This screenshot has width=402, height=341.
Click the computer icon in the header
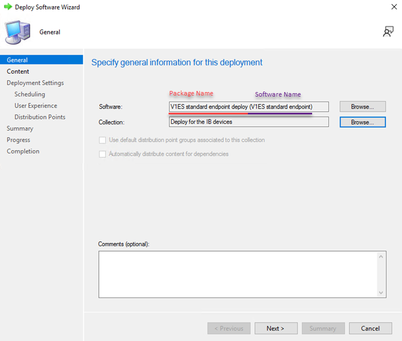[17, 32]
